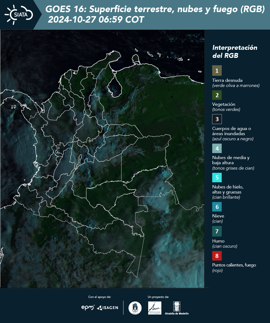Select red legend swatch 8 for fuego
This screenshot has height=323, width=270.
217,255
